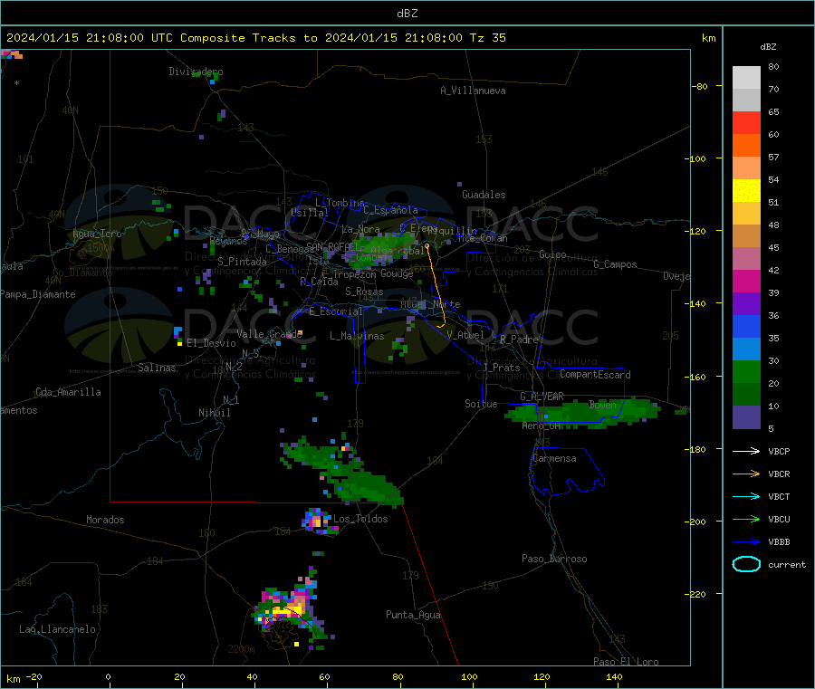
Task: Click the orange 57 dBZ legend swatch
Action: click(746, 146)
